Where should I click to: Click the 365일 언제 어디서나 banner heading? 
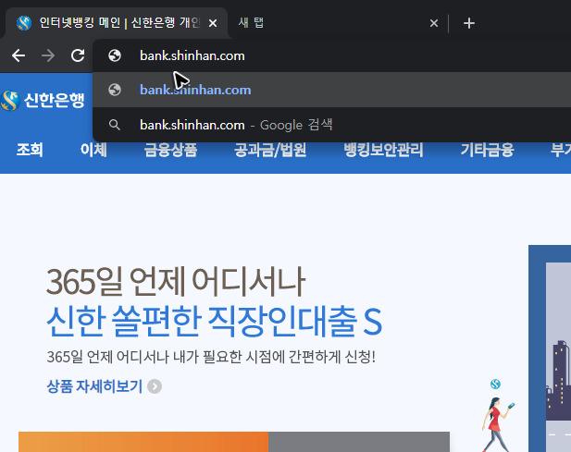pyautogui.click(x=176, y=282)
